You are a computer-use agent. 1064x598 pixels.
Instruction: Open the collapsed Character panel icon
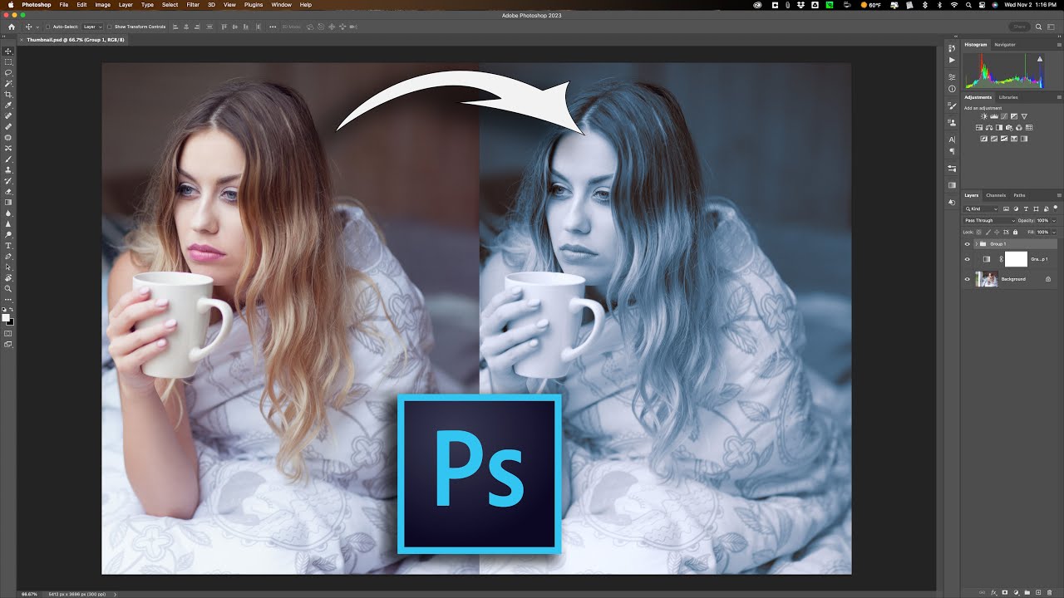click(952, 140)
